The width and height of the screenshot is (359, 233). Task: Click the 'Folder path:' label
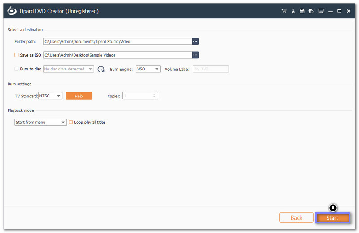(x=25, y=41)
